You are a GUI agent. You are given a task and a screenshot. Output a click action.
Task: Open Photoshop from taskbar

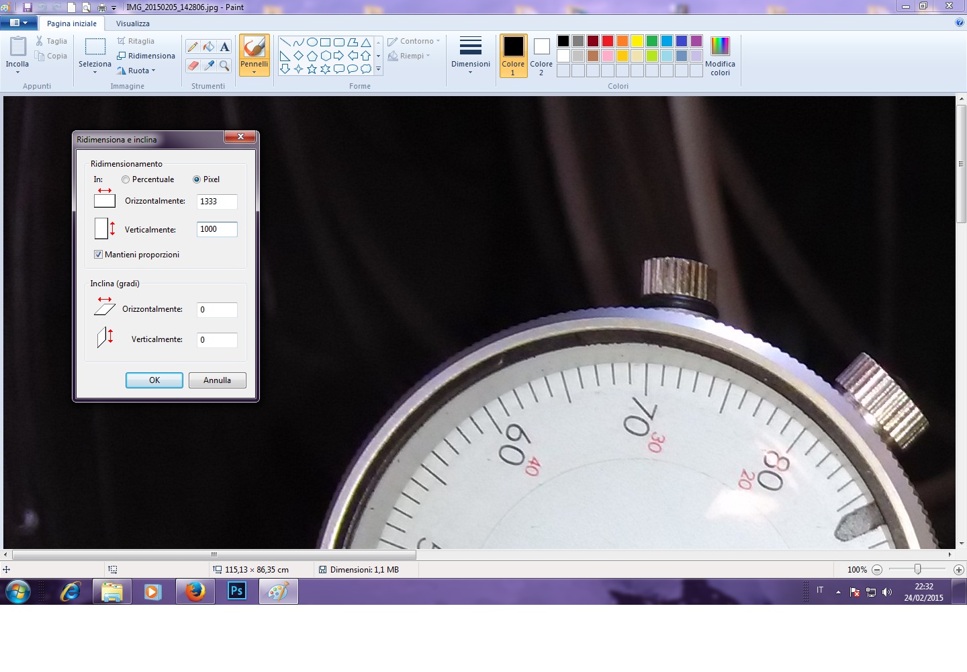tap(236, 591)
